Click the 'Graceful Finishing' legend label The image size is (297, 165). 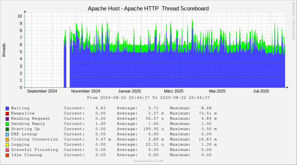[x=35, y=150]
